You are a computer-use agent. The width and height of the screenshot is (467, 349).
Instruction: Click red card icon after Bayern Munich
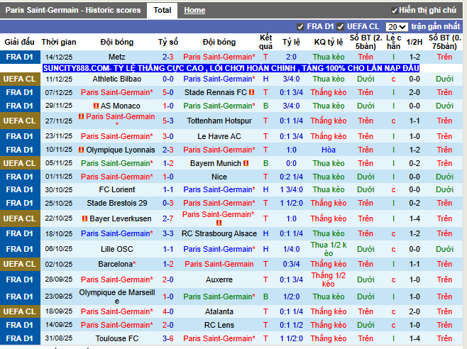coord(246,163)
